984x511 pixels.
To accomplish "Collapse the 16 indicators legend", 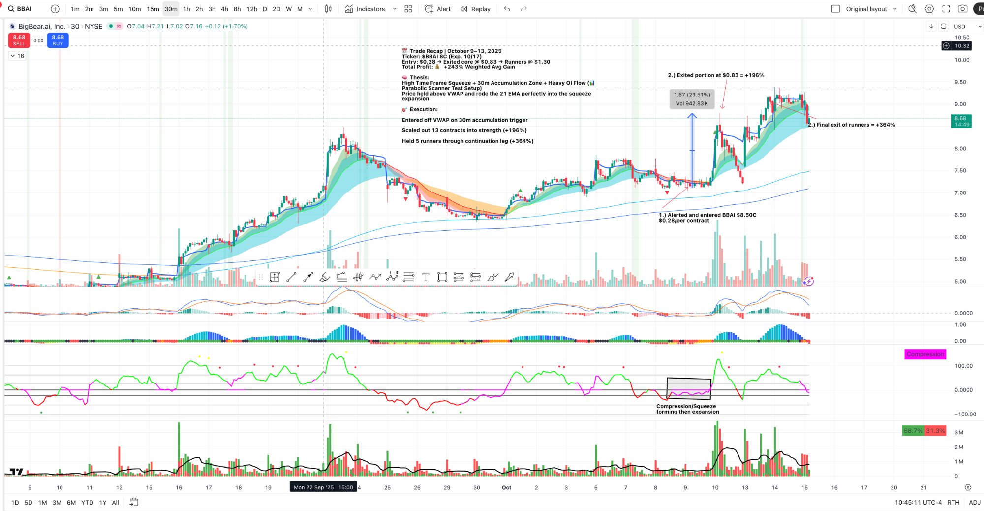I will 17,56.
